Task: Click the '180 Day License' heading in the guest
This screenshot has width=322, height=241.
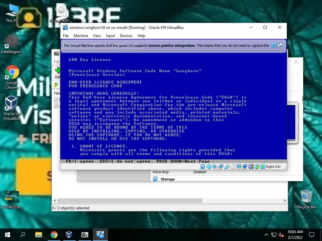Action: point(90,60)
